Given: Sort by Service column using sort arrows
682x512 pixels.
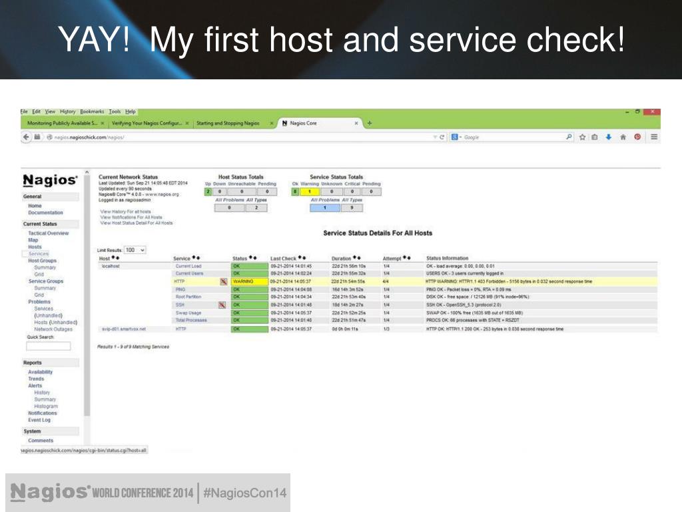Looking at the screenshot, I should (x=196, y=258).
